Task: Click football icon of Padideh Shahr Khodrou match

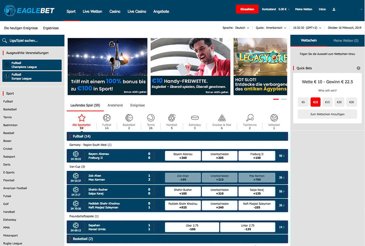Action: pyautogui.click(x=76, y=204)
